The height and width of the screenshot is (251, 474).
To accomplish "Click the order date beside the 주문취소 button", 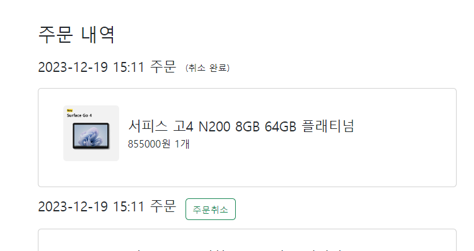I will 91,207.
